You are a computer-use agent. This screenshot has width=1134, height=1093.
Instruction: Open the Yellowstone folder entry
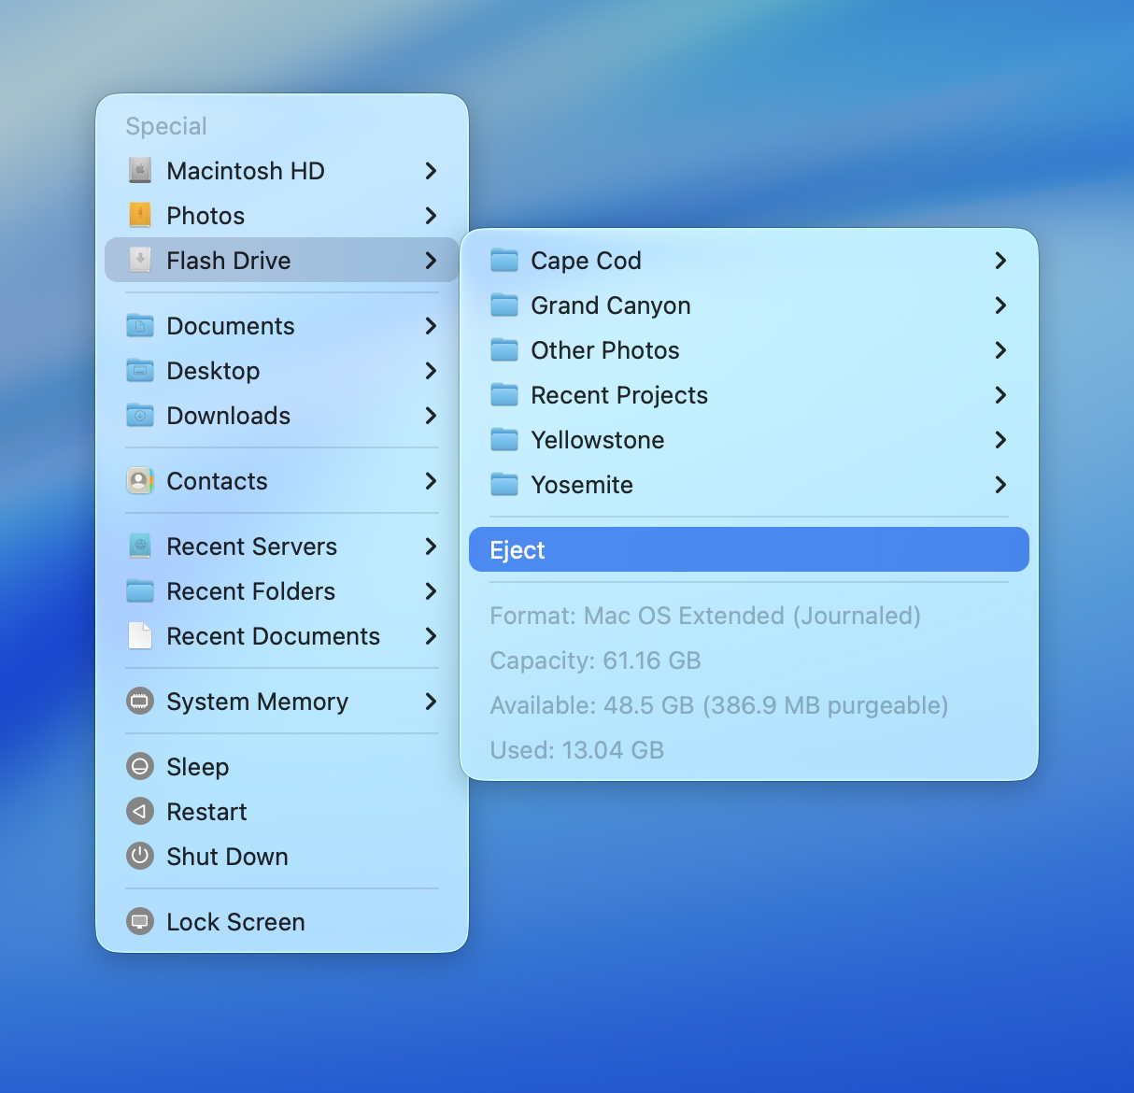coord(597,440)
